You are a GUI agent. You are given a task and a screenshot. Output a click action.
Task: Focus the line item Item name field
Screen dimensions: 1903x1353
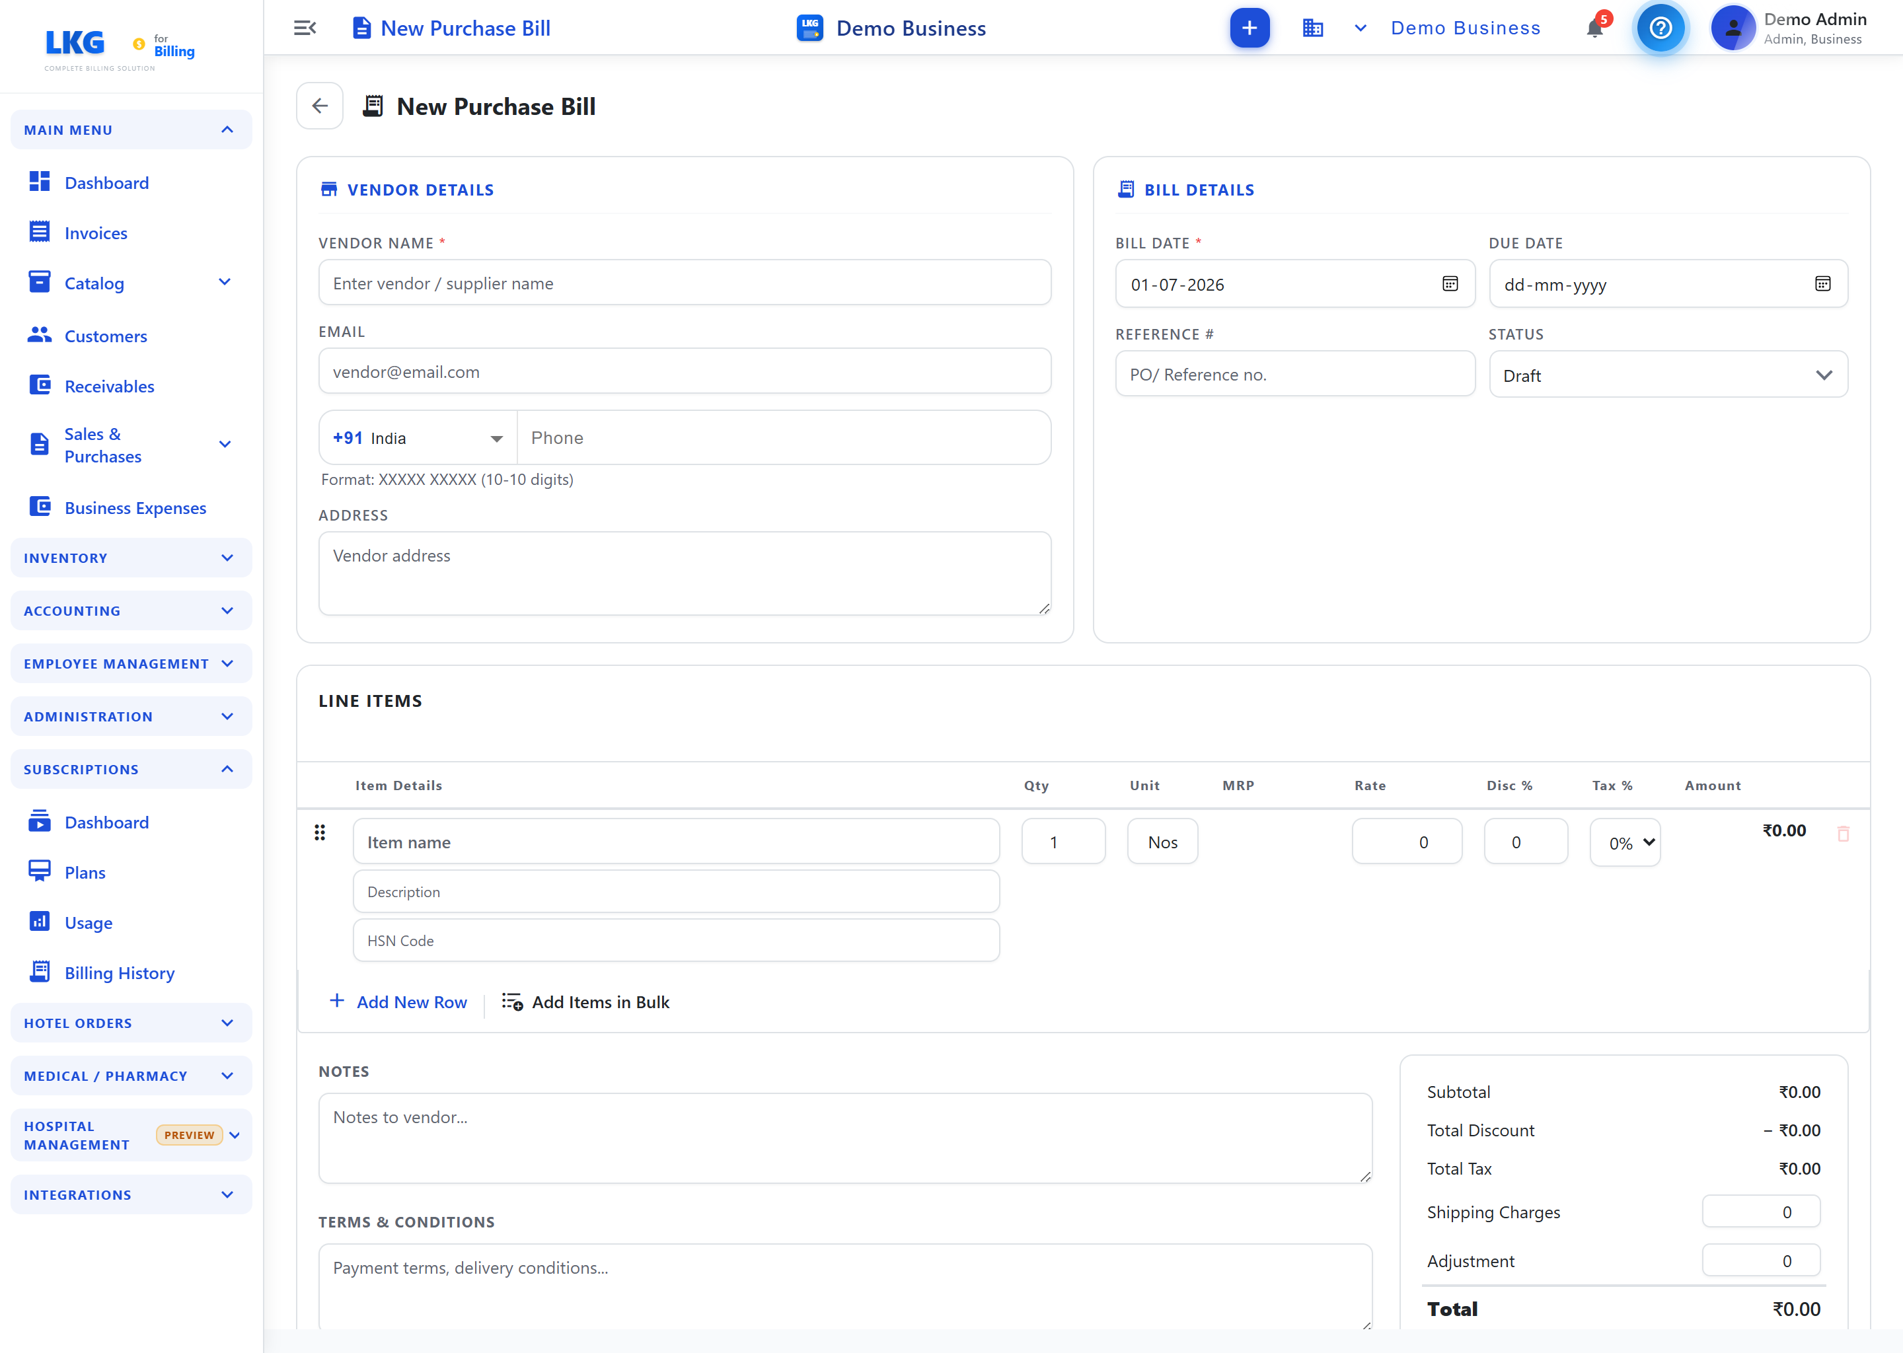tap(676, 842)
